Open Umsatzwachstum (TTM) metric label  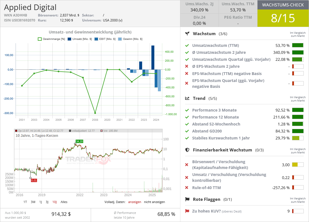point(215,45)
